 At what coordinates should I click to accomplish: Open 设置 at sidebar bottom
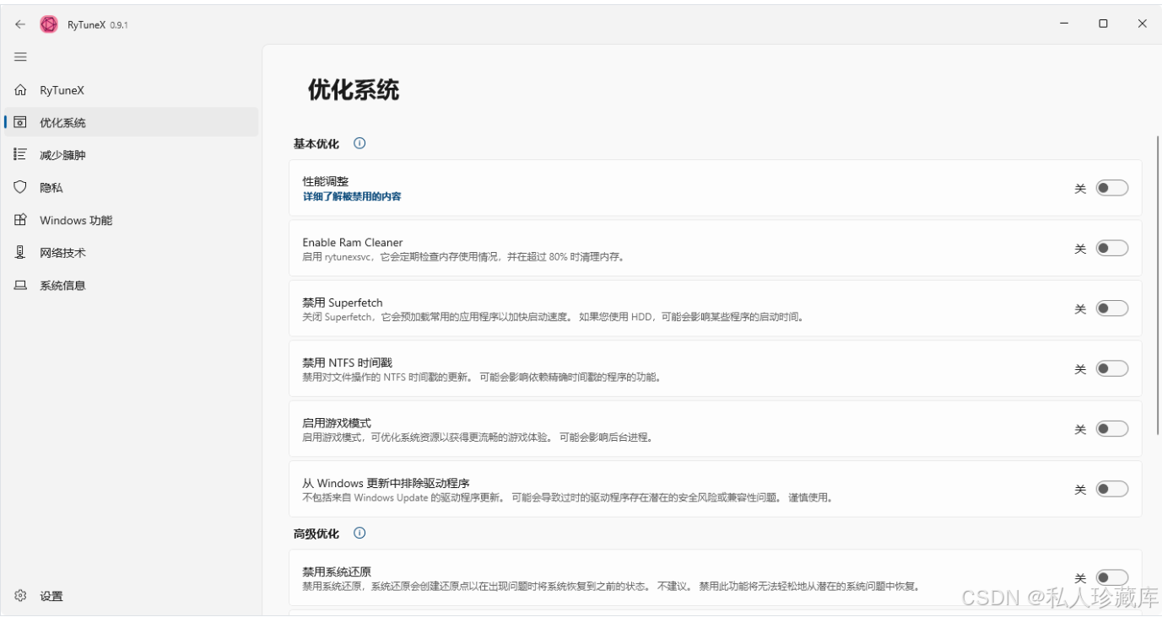(x=131, y=596)
